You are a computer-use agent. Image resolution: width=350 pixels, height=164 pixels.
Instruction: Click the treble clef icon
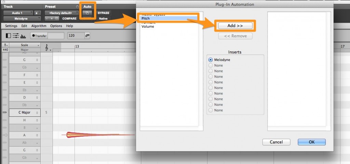coord(46,47)
